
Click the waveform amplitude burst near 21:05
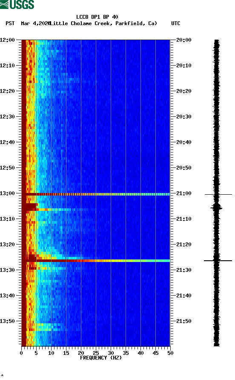click(216, 207)
